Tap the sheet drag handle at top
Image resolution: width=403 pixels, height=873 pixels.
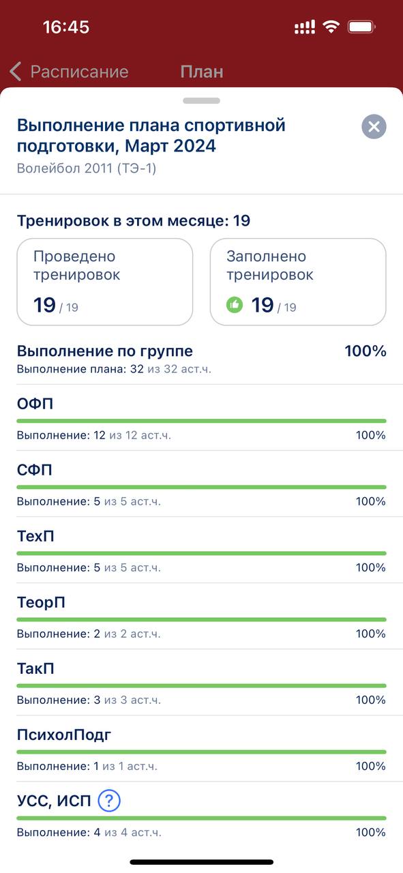(202, 101)
